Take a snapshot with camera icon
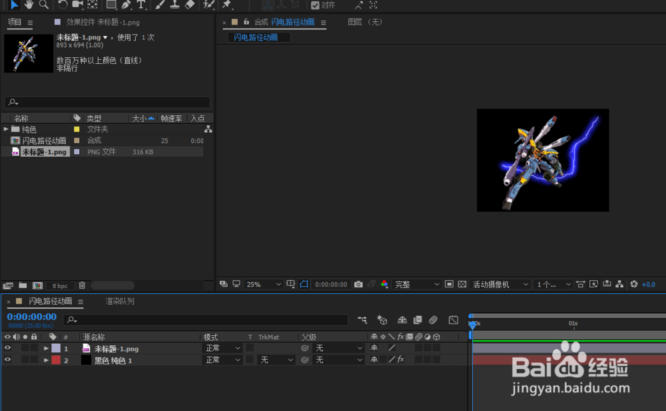 (358, 284)
